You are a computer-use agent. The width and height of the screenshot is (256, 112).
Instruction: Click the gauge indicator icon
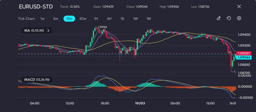pyautogui.click(x=229, y=18)
